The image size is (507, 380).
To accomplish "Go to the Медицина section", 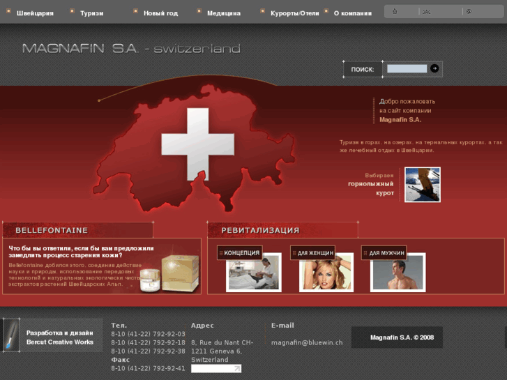I will coord(224,13).
